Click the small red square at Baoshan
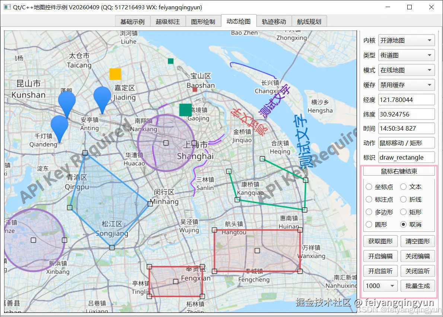 [x=195, y=90]
